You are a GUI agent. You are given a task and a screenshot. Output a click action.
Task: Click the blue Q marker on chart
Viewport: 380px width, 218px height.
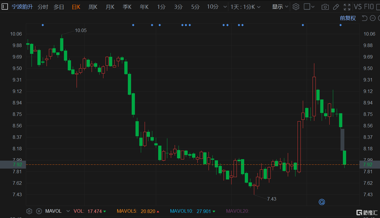(322, 202)
